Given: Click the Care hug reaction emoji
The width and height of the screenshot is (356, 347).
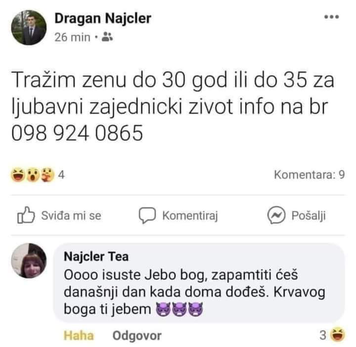Looking at the screenshot, I should pyautogui.click(x=47, y=175).
